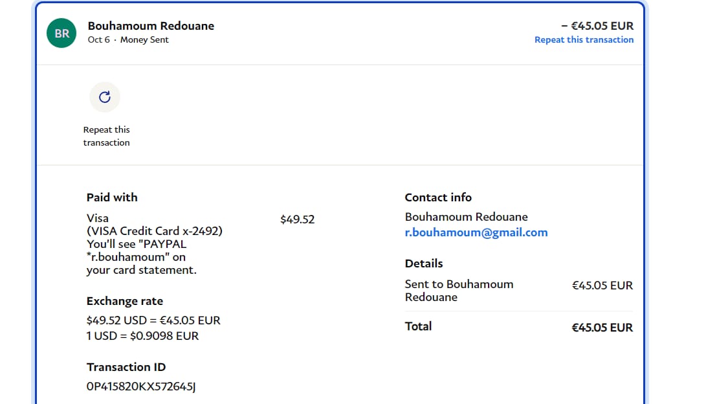This screenshot has height=404, width=717.
Task: Click the contact name under Contact info
Action: point(466,217)
